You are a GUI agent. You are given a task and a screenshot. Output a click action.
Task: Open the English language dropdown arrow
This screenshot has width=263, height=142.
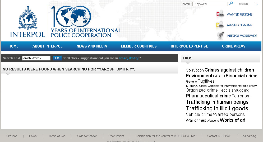(257, 4)
